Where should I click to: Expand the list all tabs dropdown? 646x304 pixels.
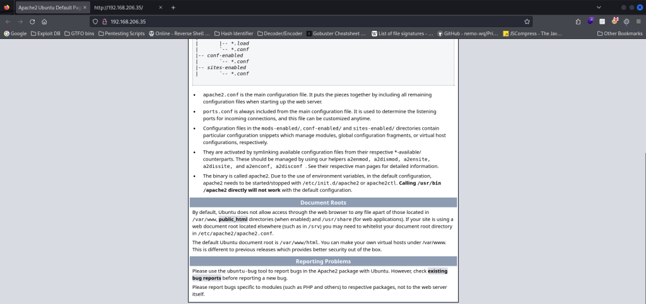[x=599, y=7]
